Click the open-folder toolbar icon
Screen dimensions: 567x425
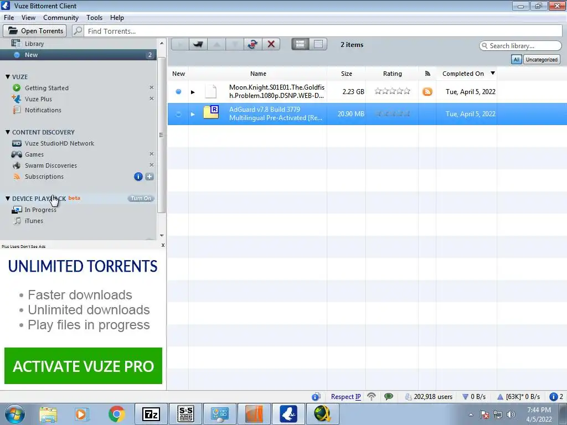[x=198, y=44]
